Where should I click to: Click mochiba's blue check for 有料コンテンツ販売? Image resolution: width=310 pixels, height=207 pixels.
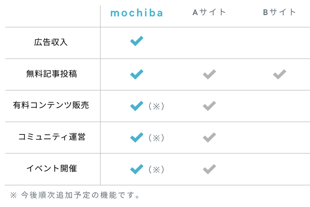[137, 106]
